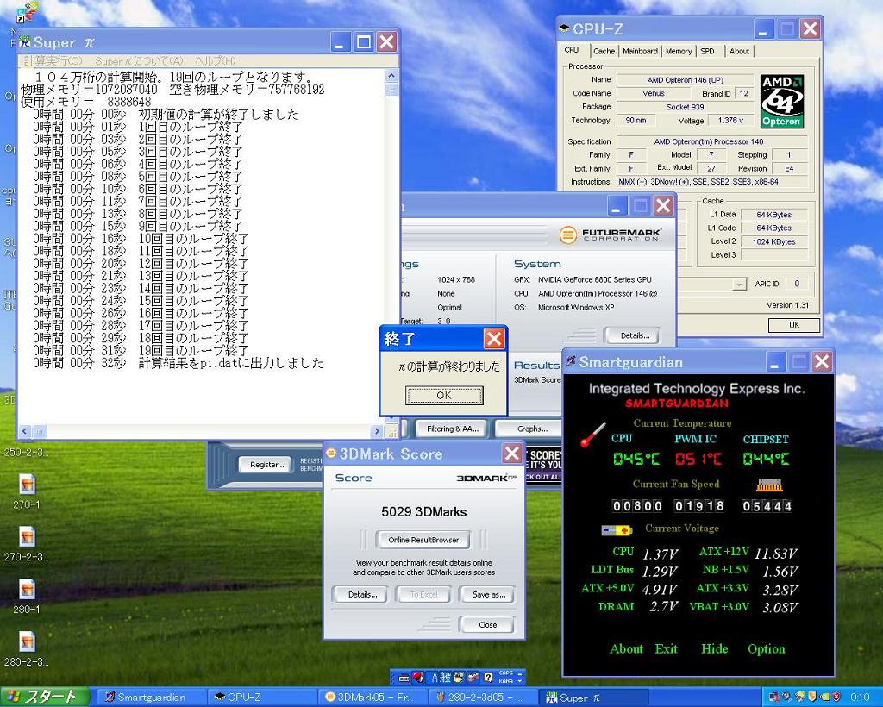Viewport: 883px width, 707px height.
Task: Switch to 280-2-3d05 taskbar button
Action: [x=482, y=698]
